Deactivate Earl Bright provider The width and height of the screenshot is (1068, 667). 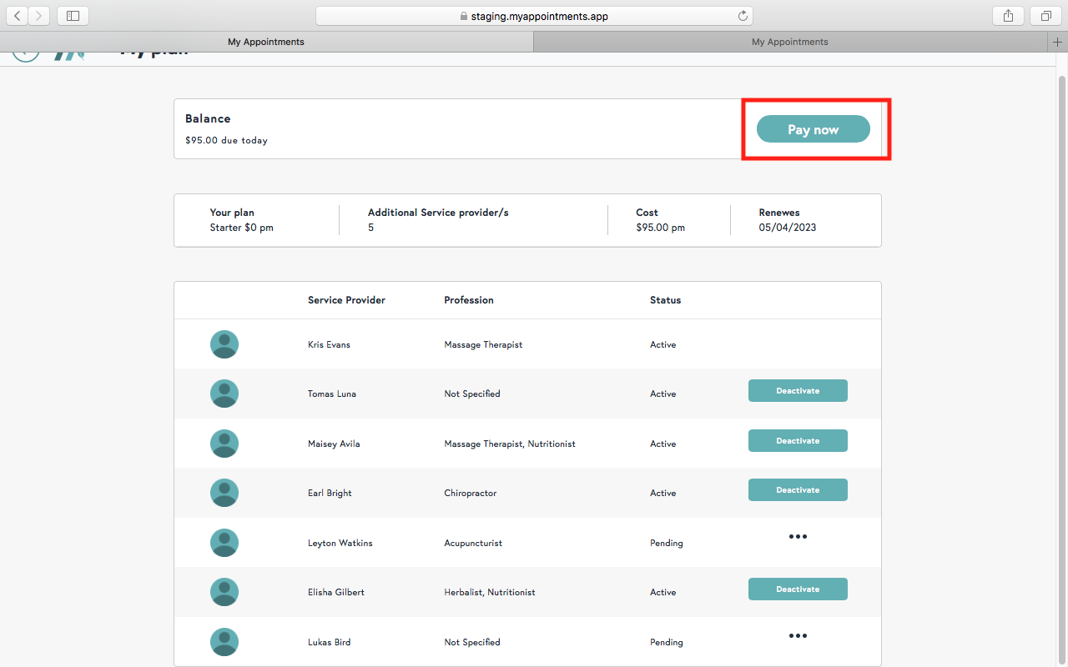point(798,490)
